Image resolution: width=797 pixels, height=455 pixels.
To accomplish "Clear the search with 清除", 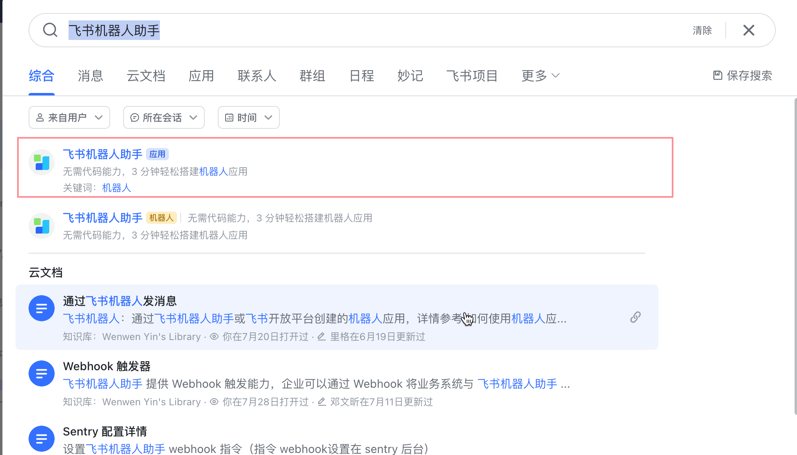I will [702, 30].
